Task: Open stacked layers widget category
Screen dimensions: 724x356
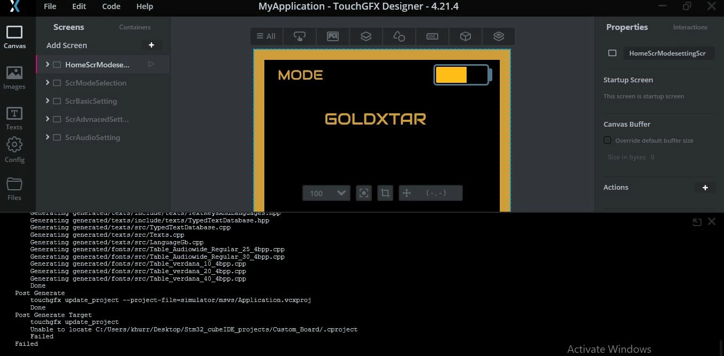Action: point(499,36)
